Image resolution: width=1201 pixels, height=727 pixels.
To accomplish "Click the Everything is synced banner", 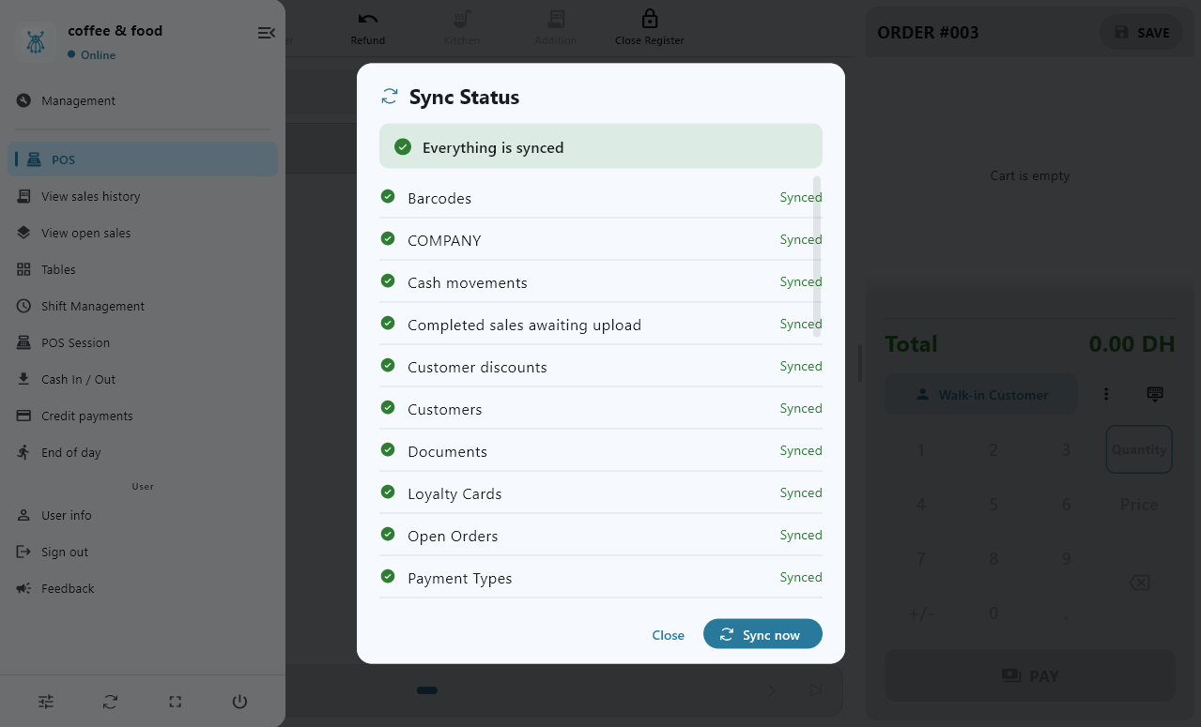I will tap(601, 146).
